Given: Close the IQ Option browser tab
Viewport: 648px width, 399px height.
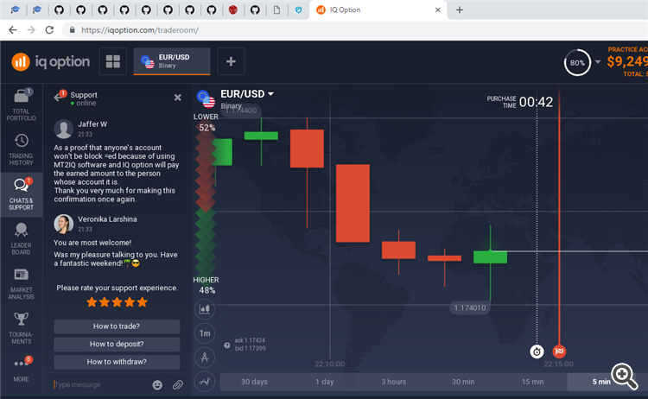Looking at the screenshot, I should [x=438, y=9].
